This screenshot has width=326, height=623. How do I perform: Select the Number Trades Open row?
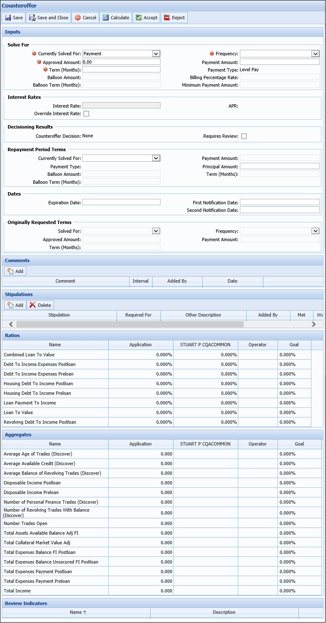162,523
